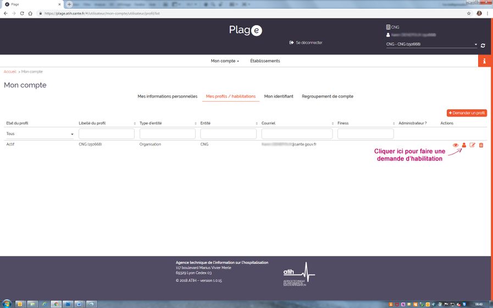Click Demander un profil button
Image resolution: width=493 pixels, height=308 pixels.
click(467, 113)
